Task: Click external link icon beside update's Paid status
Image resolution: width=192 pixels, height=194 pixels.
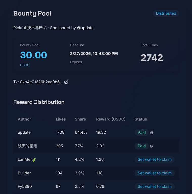Action: 152,133
